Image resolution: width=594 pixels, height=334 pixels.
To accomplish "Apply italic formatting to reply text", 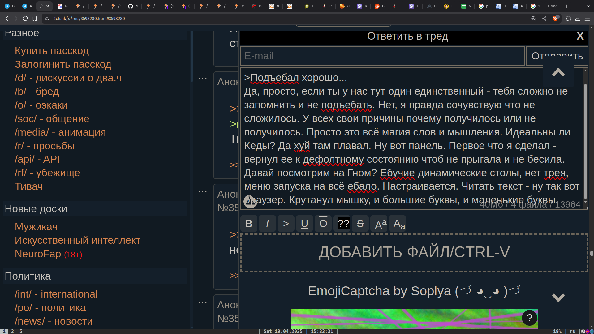I will (267, 223).
